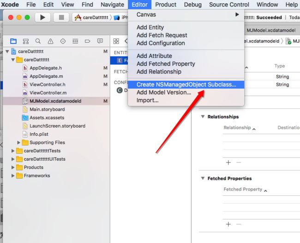Expand the Products folder
This screenshot has height=243, width=300.
[13, 167]
